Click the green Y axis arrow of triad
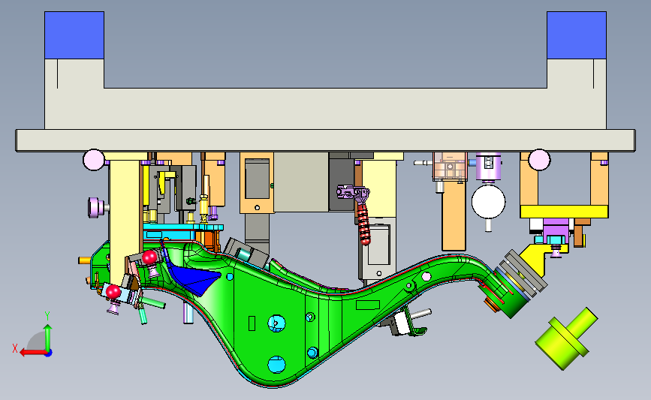Viewport: 651px width, 400px height. 48,337
